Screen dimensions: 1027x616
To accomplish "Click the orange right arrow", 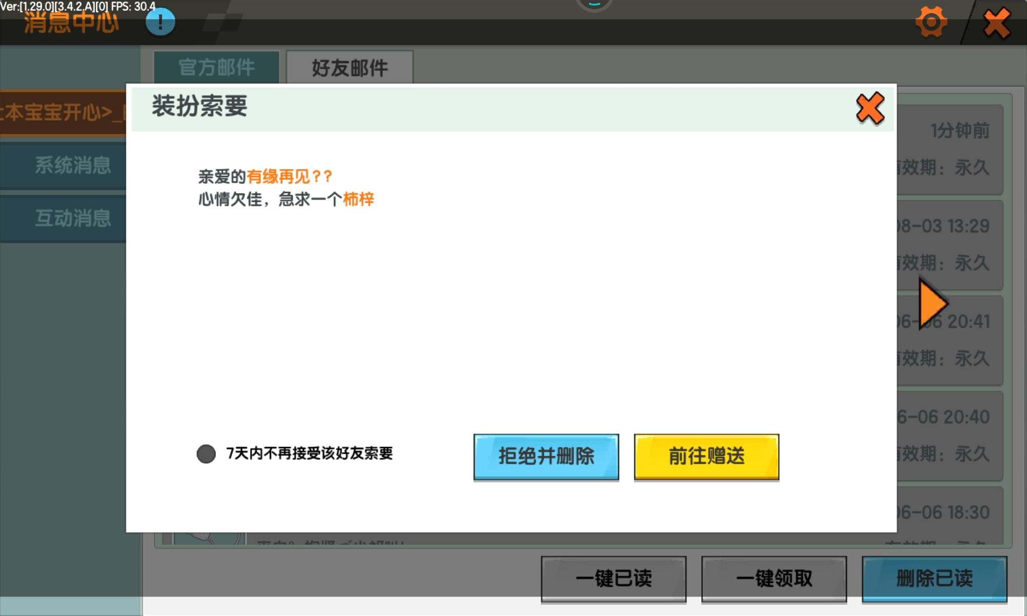I will (932, 304).
